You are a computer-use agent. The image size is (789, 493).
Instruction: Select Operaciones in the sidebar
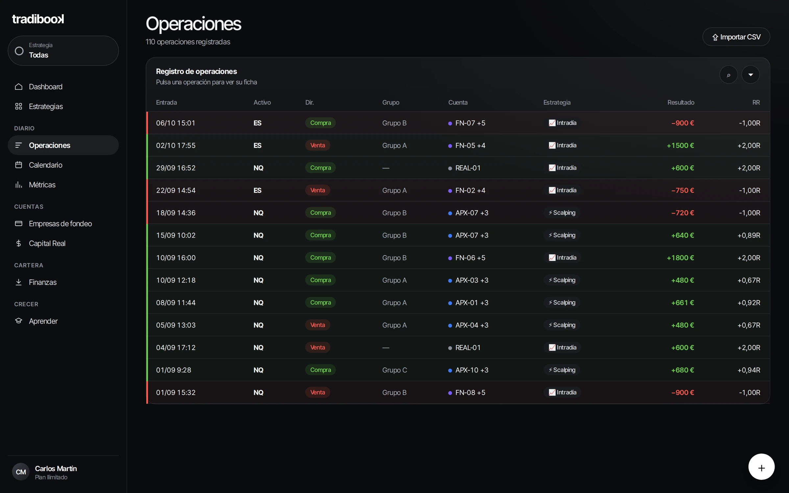63,145
